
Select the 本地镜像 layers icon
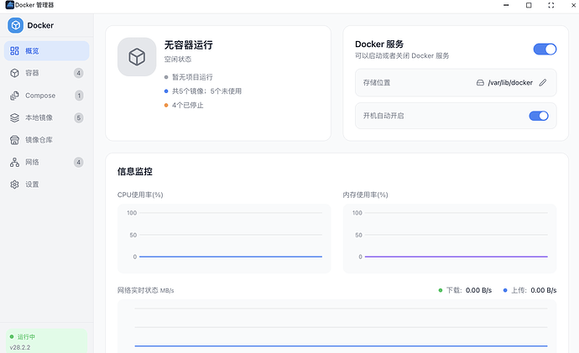(14, 117)
